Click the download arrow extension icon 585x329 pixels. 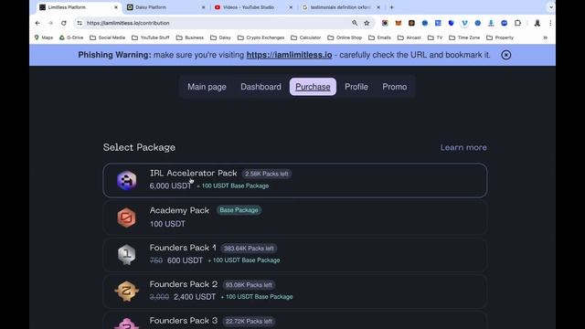491,23
